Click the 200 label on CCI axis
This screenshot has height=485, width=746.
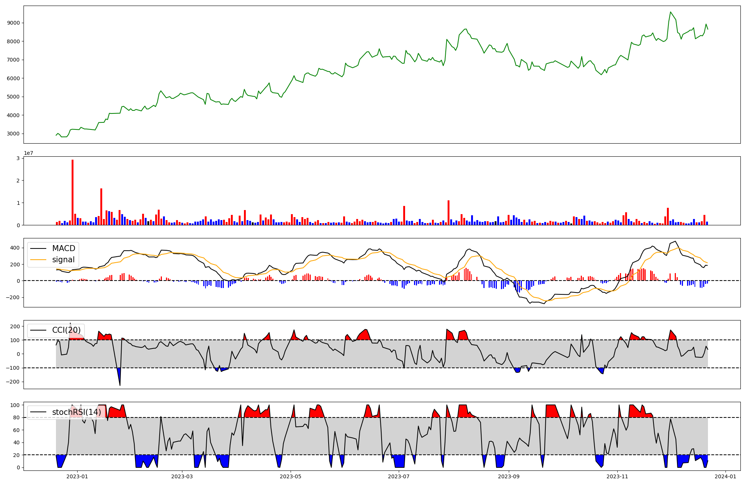click(15, 326)
